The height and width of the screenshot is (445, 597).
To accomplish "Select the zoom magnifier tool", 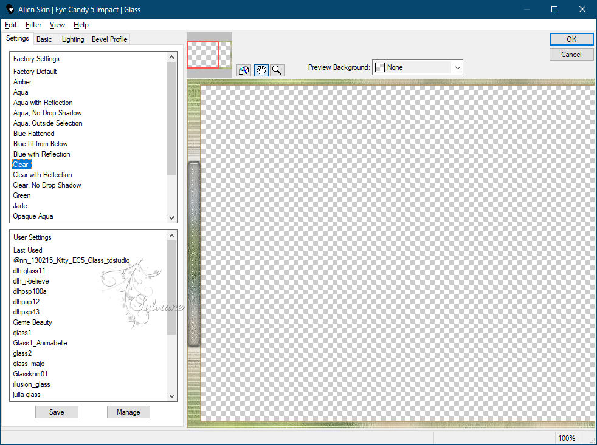I will [x=277, y=70].
